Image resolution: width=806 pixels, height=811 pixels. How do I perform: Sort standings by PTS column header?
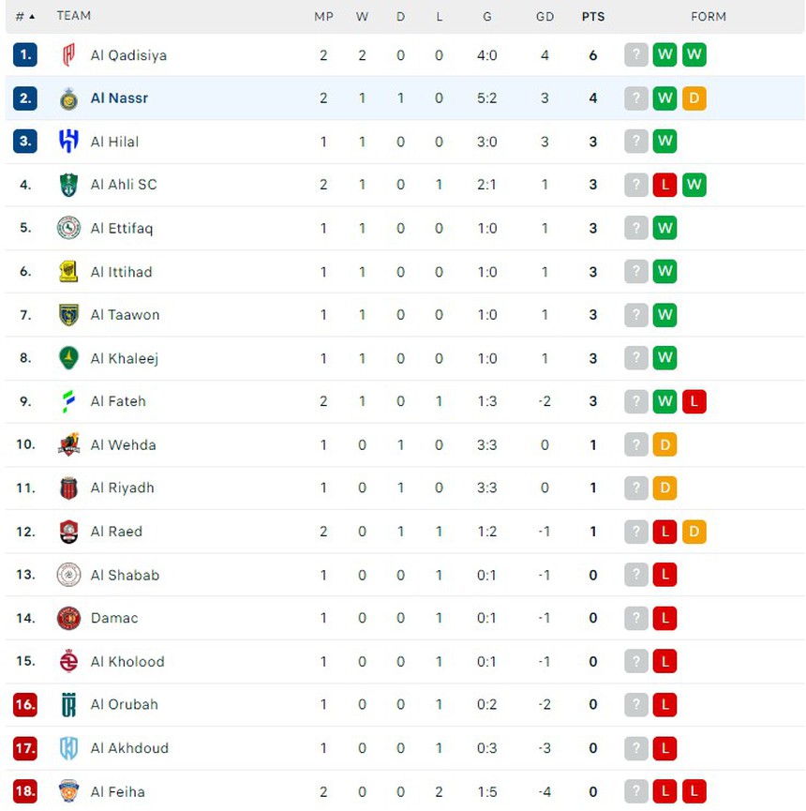coord(592,16)
